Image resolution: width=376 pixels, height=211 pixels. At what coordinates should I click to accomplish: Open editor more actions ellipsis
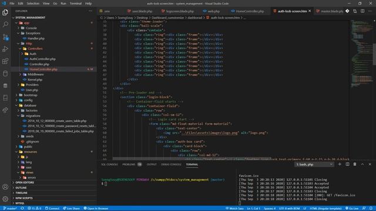point(370,11)
